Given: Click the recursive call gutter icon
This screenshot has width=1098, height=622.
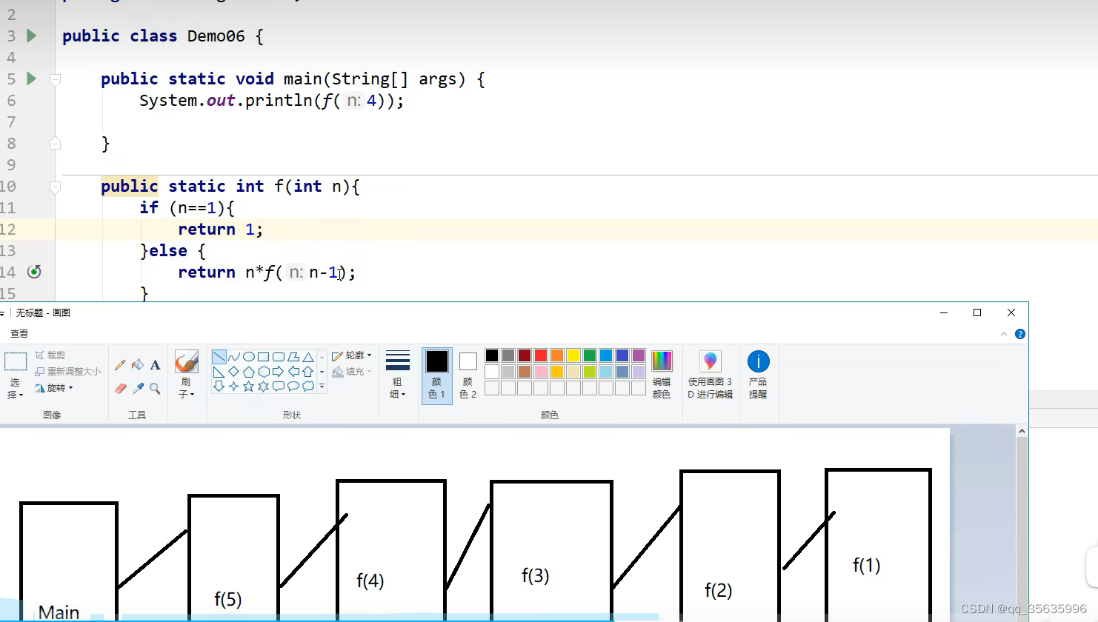Looking at the screenshot, I should pos(34,272).
